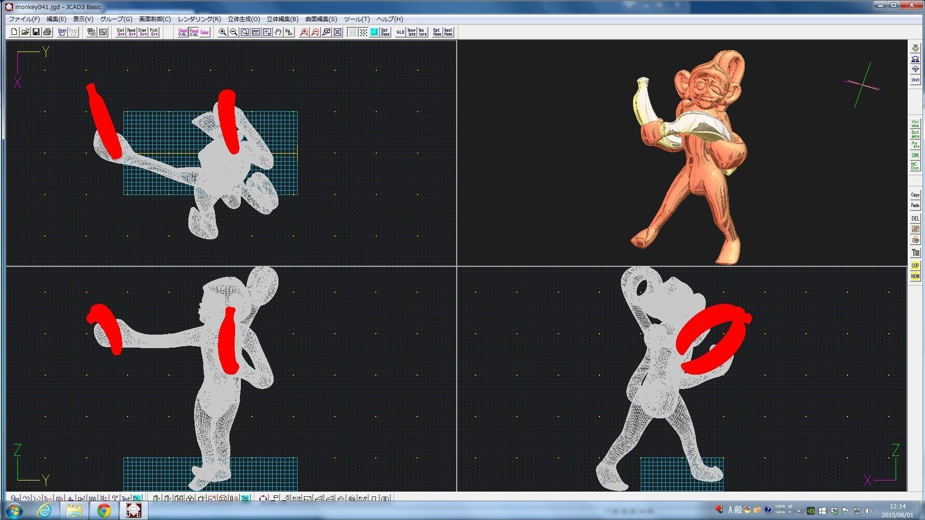
Task: Click the Angle measurement button
Action: (x=915, y=145)
